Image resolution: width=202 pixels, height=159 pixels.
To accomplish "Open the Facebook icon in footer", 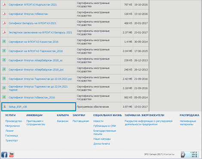I will click(x=4, y=155).
